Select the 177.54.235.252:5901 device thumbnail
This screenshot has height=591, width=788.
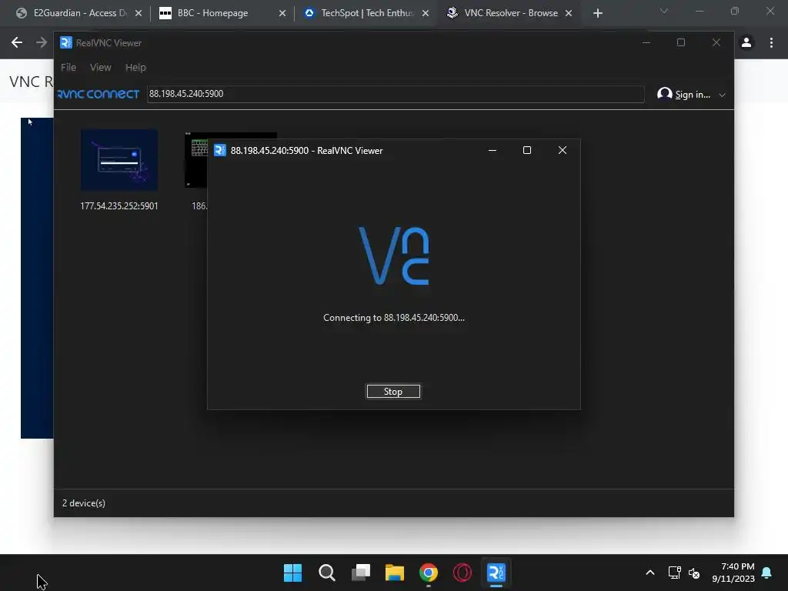(x=119, y=160)
